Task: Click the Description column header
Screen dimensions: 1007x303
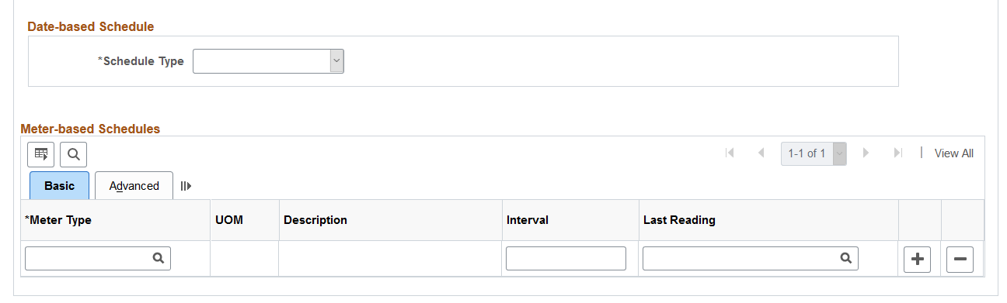Action: 315,220
